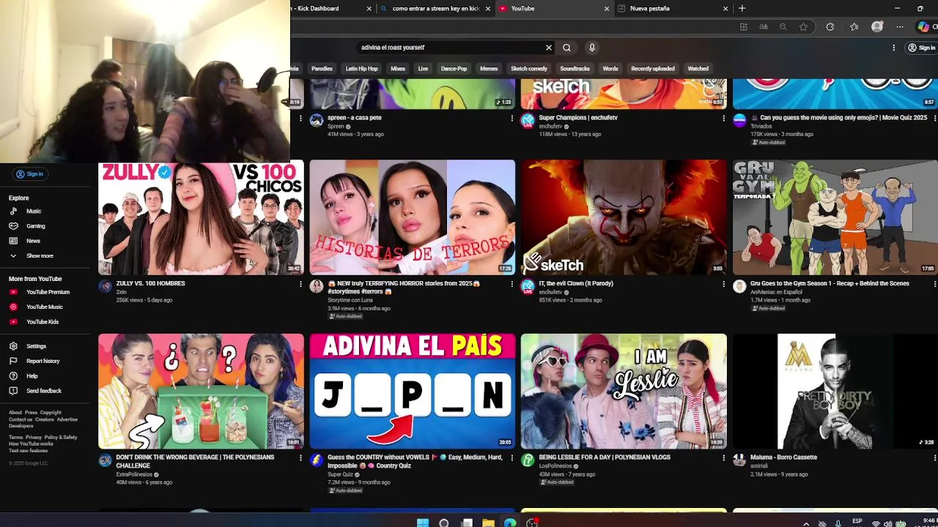Open 'spreen - a casa pete' video title

(x=355, y=117)
